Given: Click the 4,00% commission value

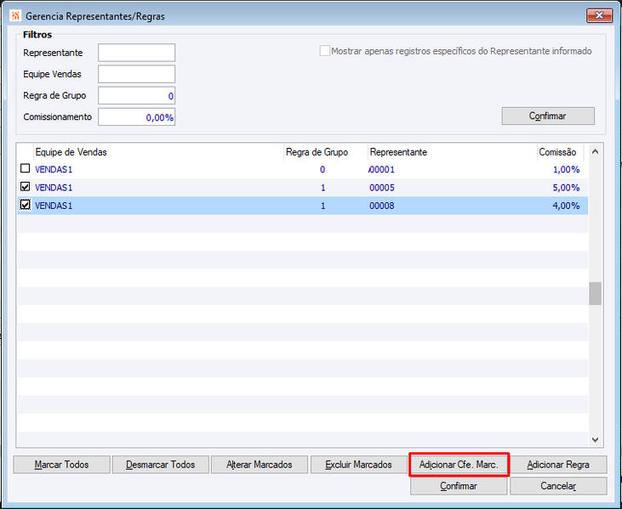Looking at the screenshot, I should [566, 206].
